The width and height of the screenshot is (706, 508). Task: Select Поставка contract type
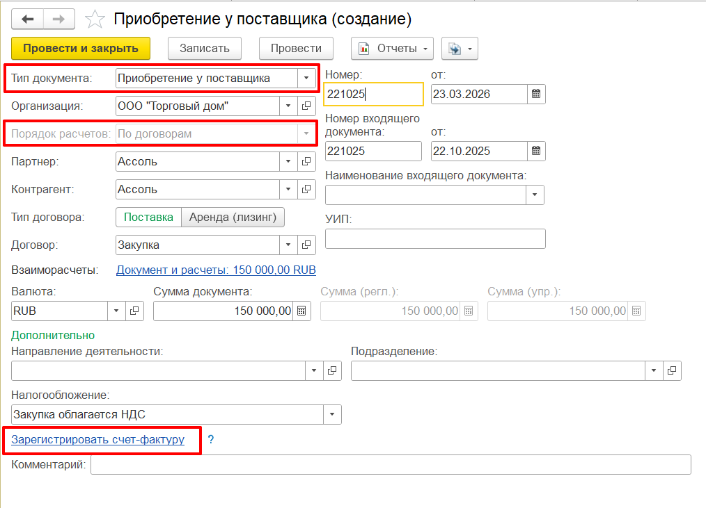(x=148, y=217)
